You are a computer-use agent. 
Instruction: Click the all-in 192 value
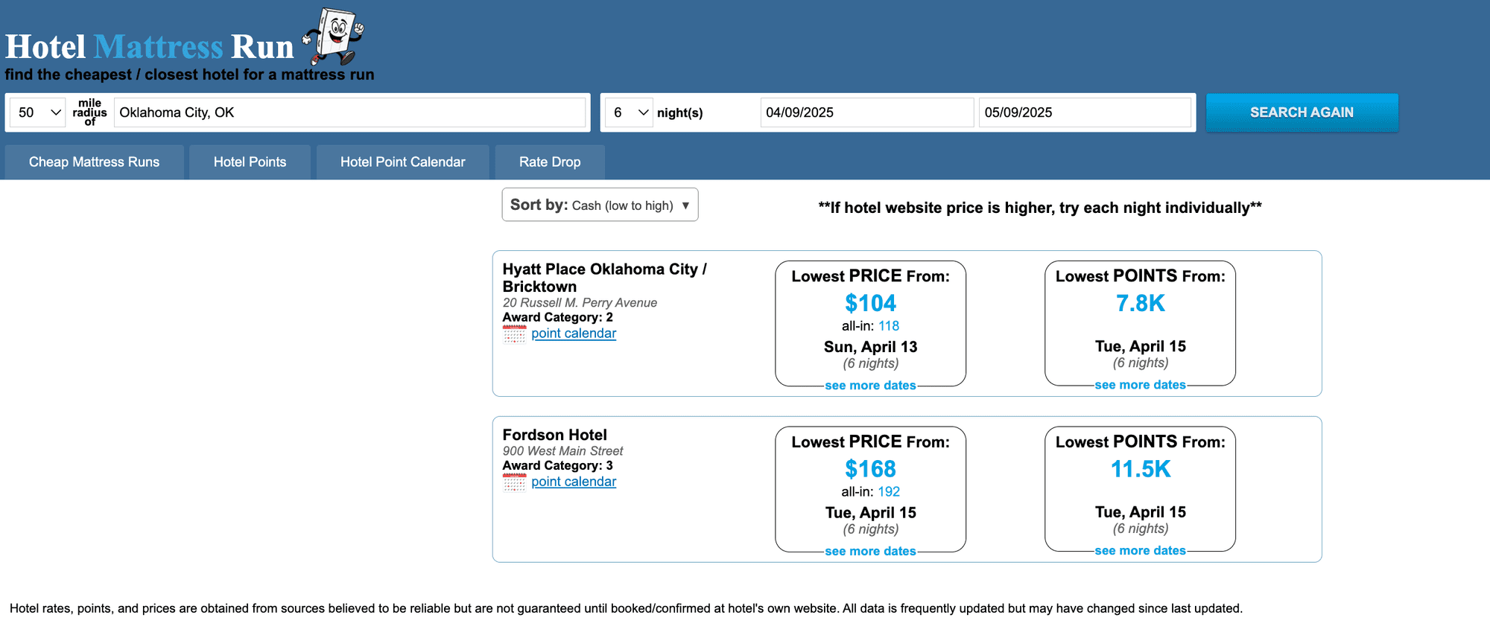pos(889,492)
